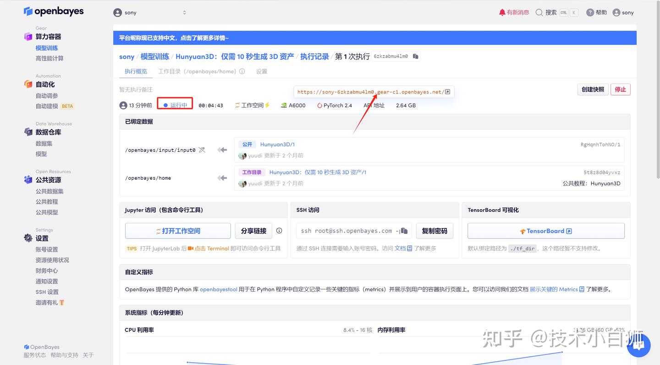
Task: Click the info icon beside 分享链接
Action: point(279,231)
